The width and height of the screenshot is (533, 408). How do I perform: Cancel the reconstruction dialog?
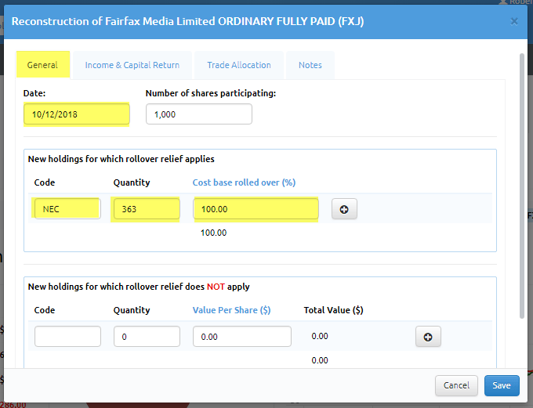point(456,385)
